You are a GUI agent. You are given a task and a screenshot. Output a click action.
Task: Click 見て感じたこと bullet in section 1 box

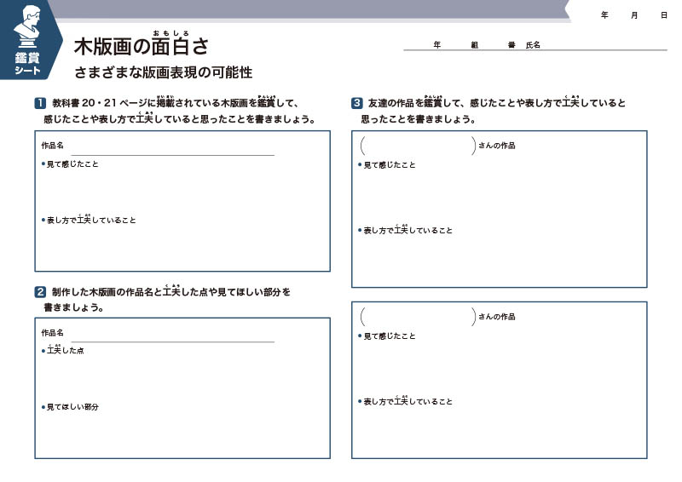(x=70, y=164)
